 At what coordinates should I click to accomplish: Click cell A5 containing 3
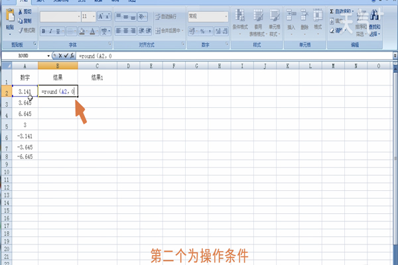(x=25, y=125)
